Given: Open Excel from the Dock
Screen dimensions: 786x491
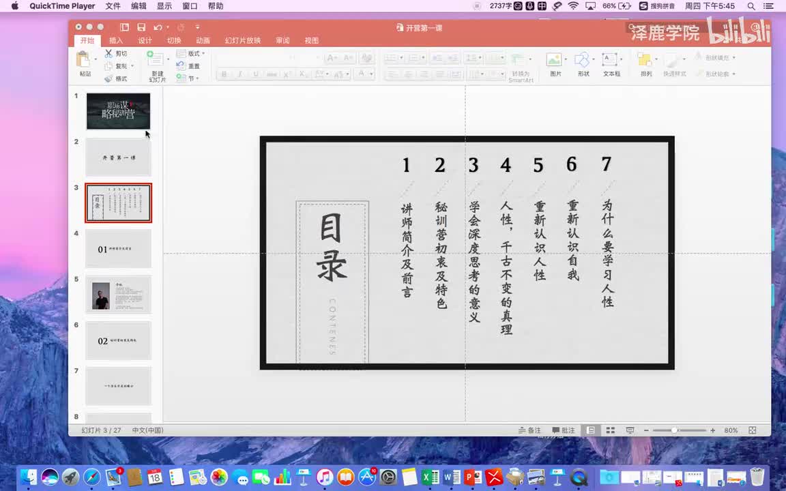Looking at the screenshot, I should [430, 477].
